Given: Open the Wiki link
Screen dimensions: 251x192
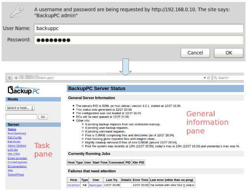Looking at the screenshot, I should (x=10, y=171).
